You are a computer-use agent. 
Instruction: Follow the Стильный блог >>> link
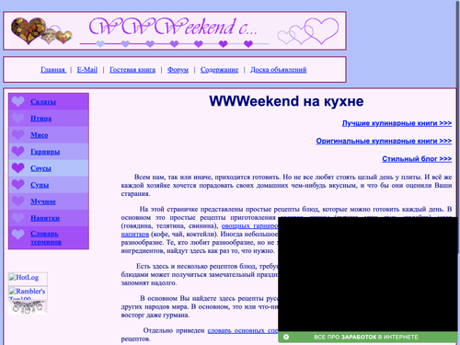(x=417, y=159)
